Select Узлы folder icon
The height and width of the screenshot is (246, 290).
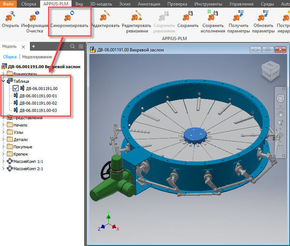(10, 132)
